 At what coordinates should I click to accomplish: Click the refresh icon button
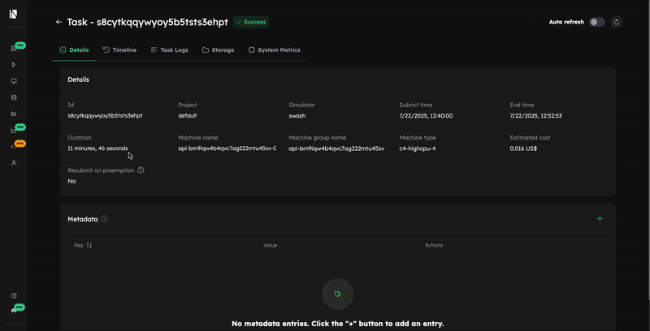click(x=617, y=22)
